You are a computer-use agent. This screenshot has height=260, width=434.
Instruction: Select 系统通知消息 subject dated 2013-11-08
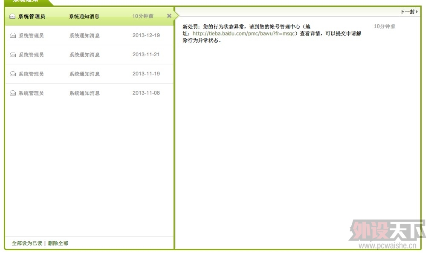(x=84, y=93)
